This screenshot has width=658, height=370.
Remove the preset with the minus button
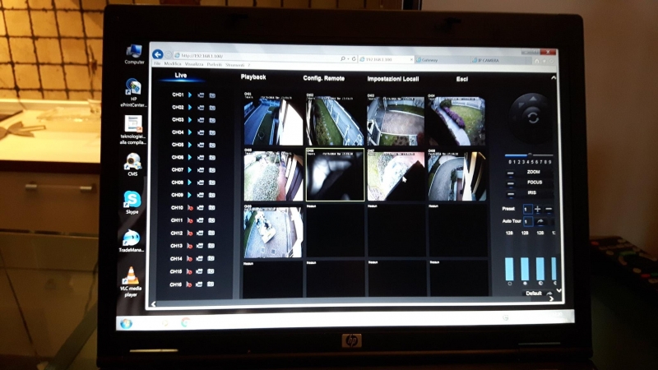click(x=549, y=209)
